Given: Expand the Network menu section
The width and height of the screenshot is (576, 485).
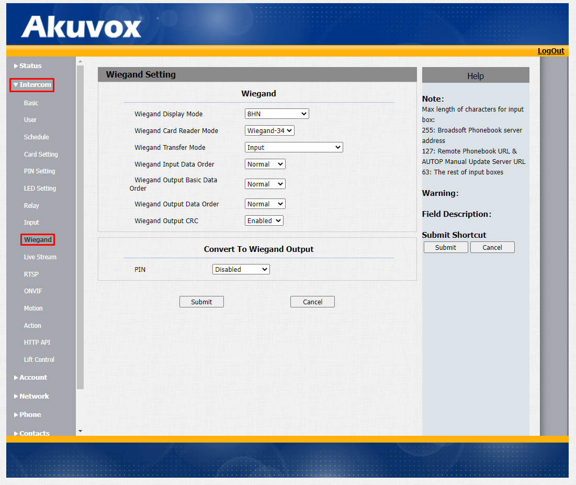Looking at the screenshot, I should click(33, 396).
